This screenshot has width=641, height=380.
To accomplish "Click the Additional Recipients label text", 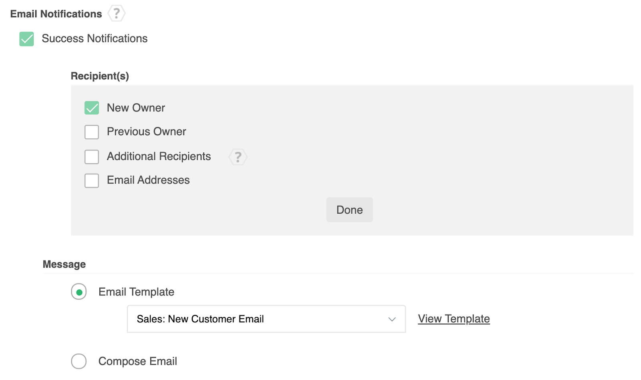I will [x=159, y=156].
